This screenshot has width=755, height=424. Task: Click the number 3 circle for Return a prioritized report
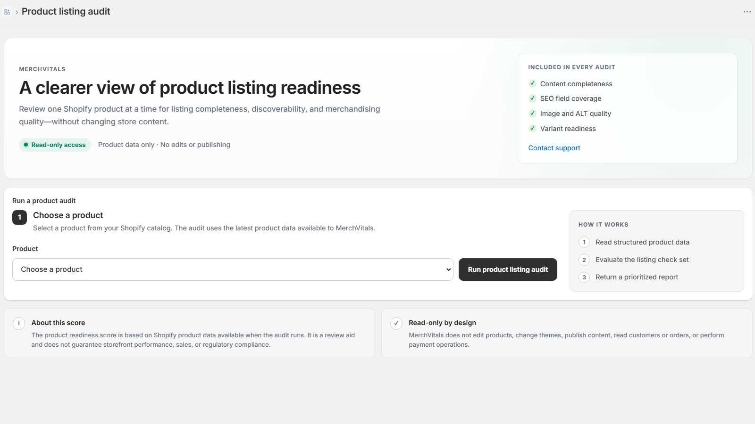point(584,277)
